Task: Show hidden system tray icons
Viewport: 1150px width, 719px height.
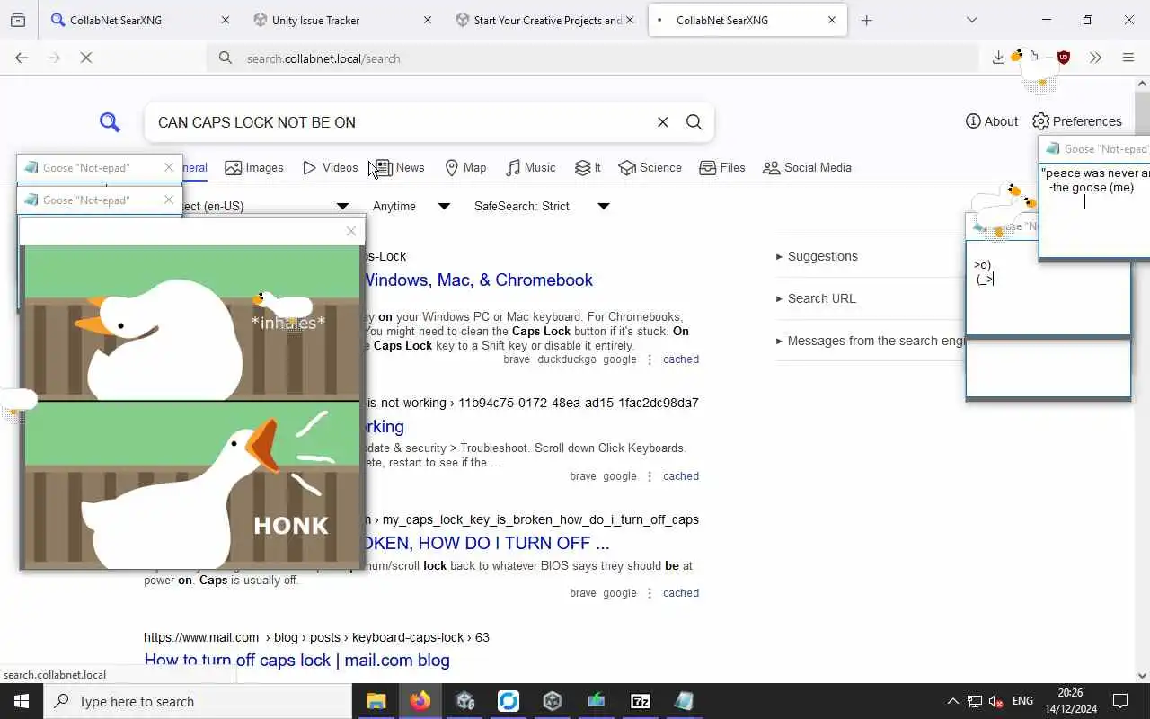Action: tap(952, 701)
